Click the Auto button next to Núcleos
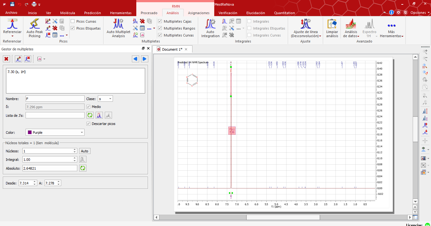Viewport: 431px width, 226px height. 85,151
